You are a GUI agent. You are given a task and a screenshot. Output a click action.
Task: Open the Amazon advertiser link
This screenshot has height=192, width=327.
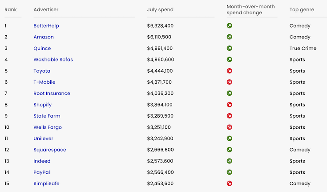coord(44,37)
